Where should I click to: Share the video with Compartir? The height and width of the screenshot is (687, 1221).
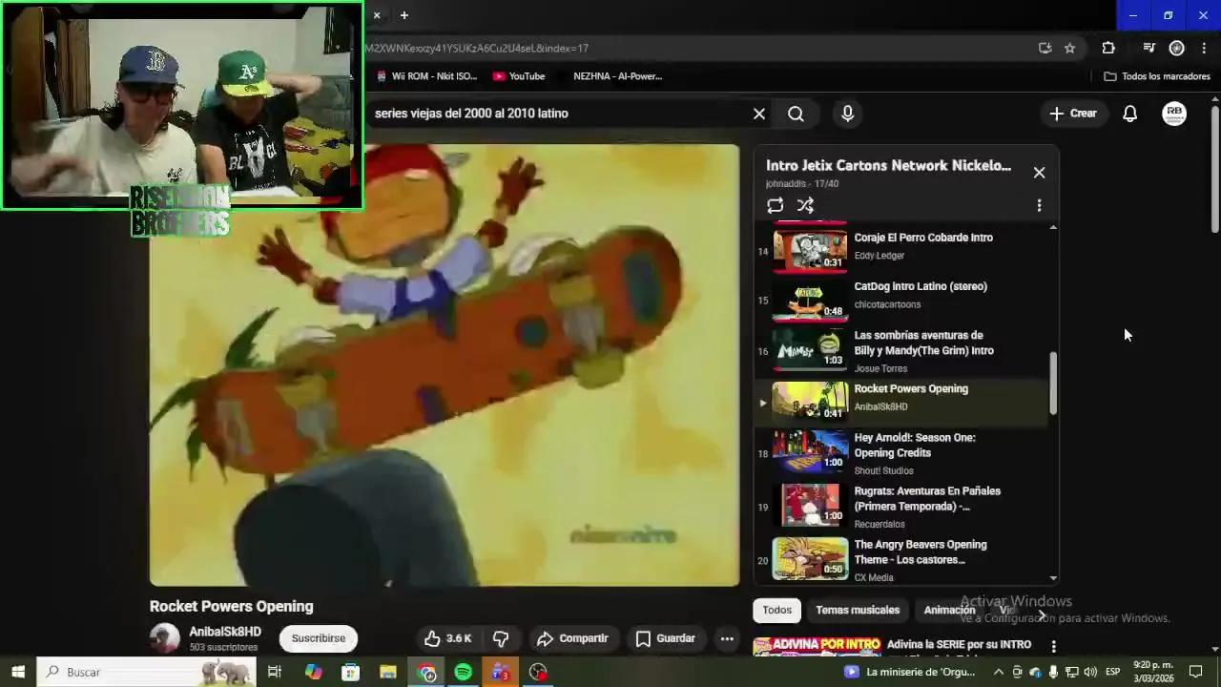click(x=572, y=638)
